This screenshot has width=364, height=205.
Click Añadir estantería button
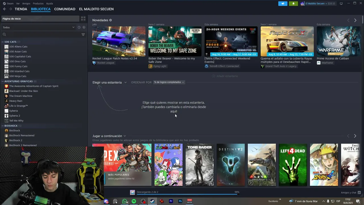coord(225,76)
